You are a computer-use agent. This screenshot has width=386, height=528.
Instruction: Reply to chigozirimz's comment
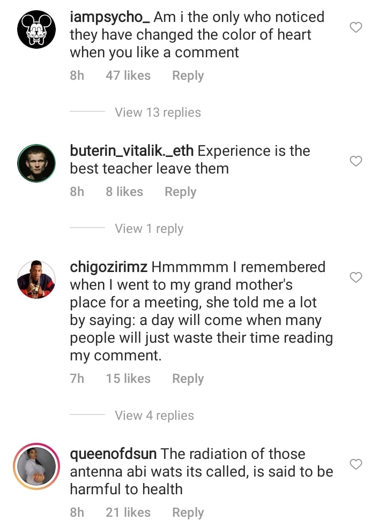188,379
